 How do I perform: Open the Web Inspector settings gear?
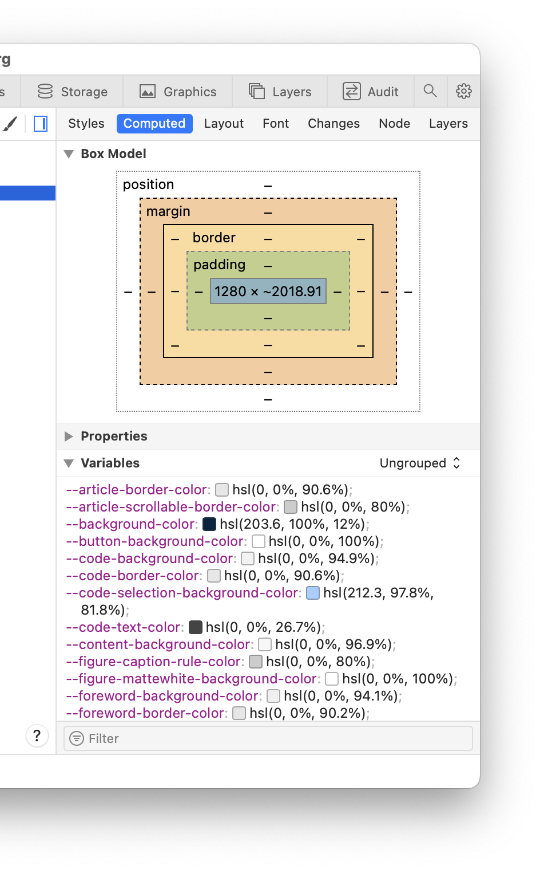463,91
